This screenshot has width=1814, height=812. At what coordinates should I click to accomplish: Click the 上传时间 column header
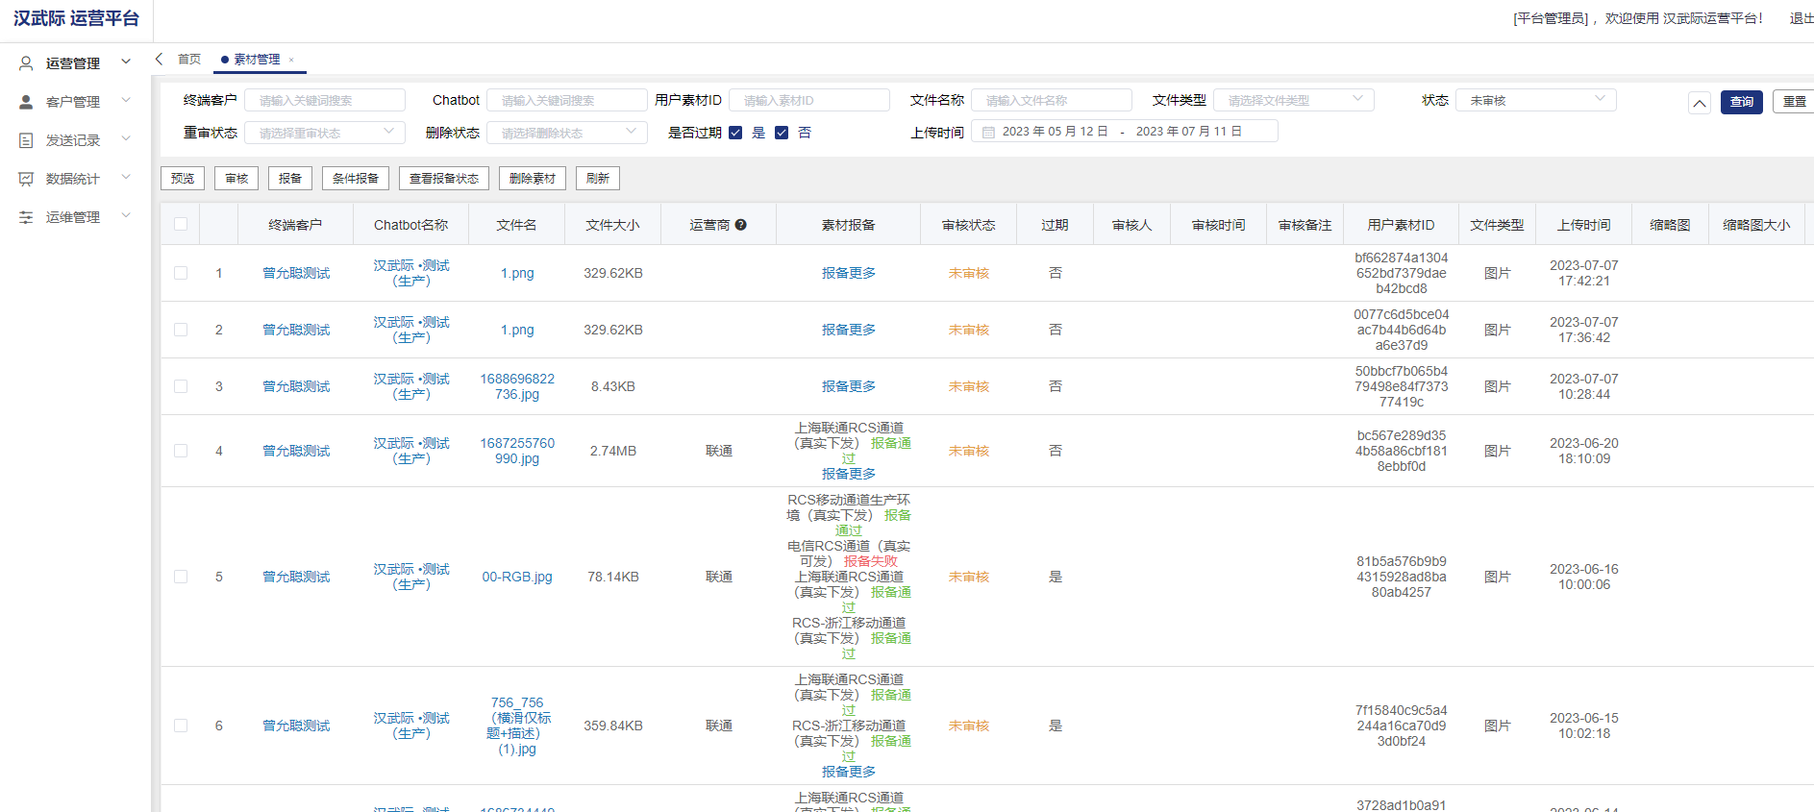tap(1584, 225)
